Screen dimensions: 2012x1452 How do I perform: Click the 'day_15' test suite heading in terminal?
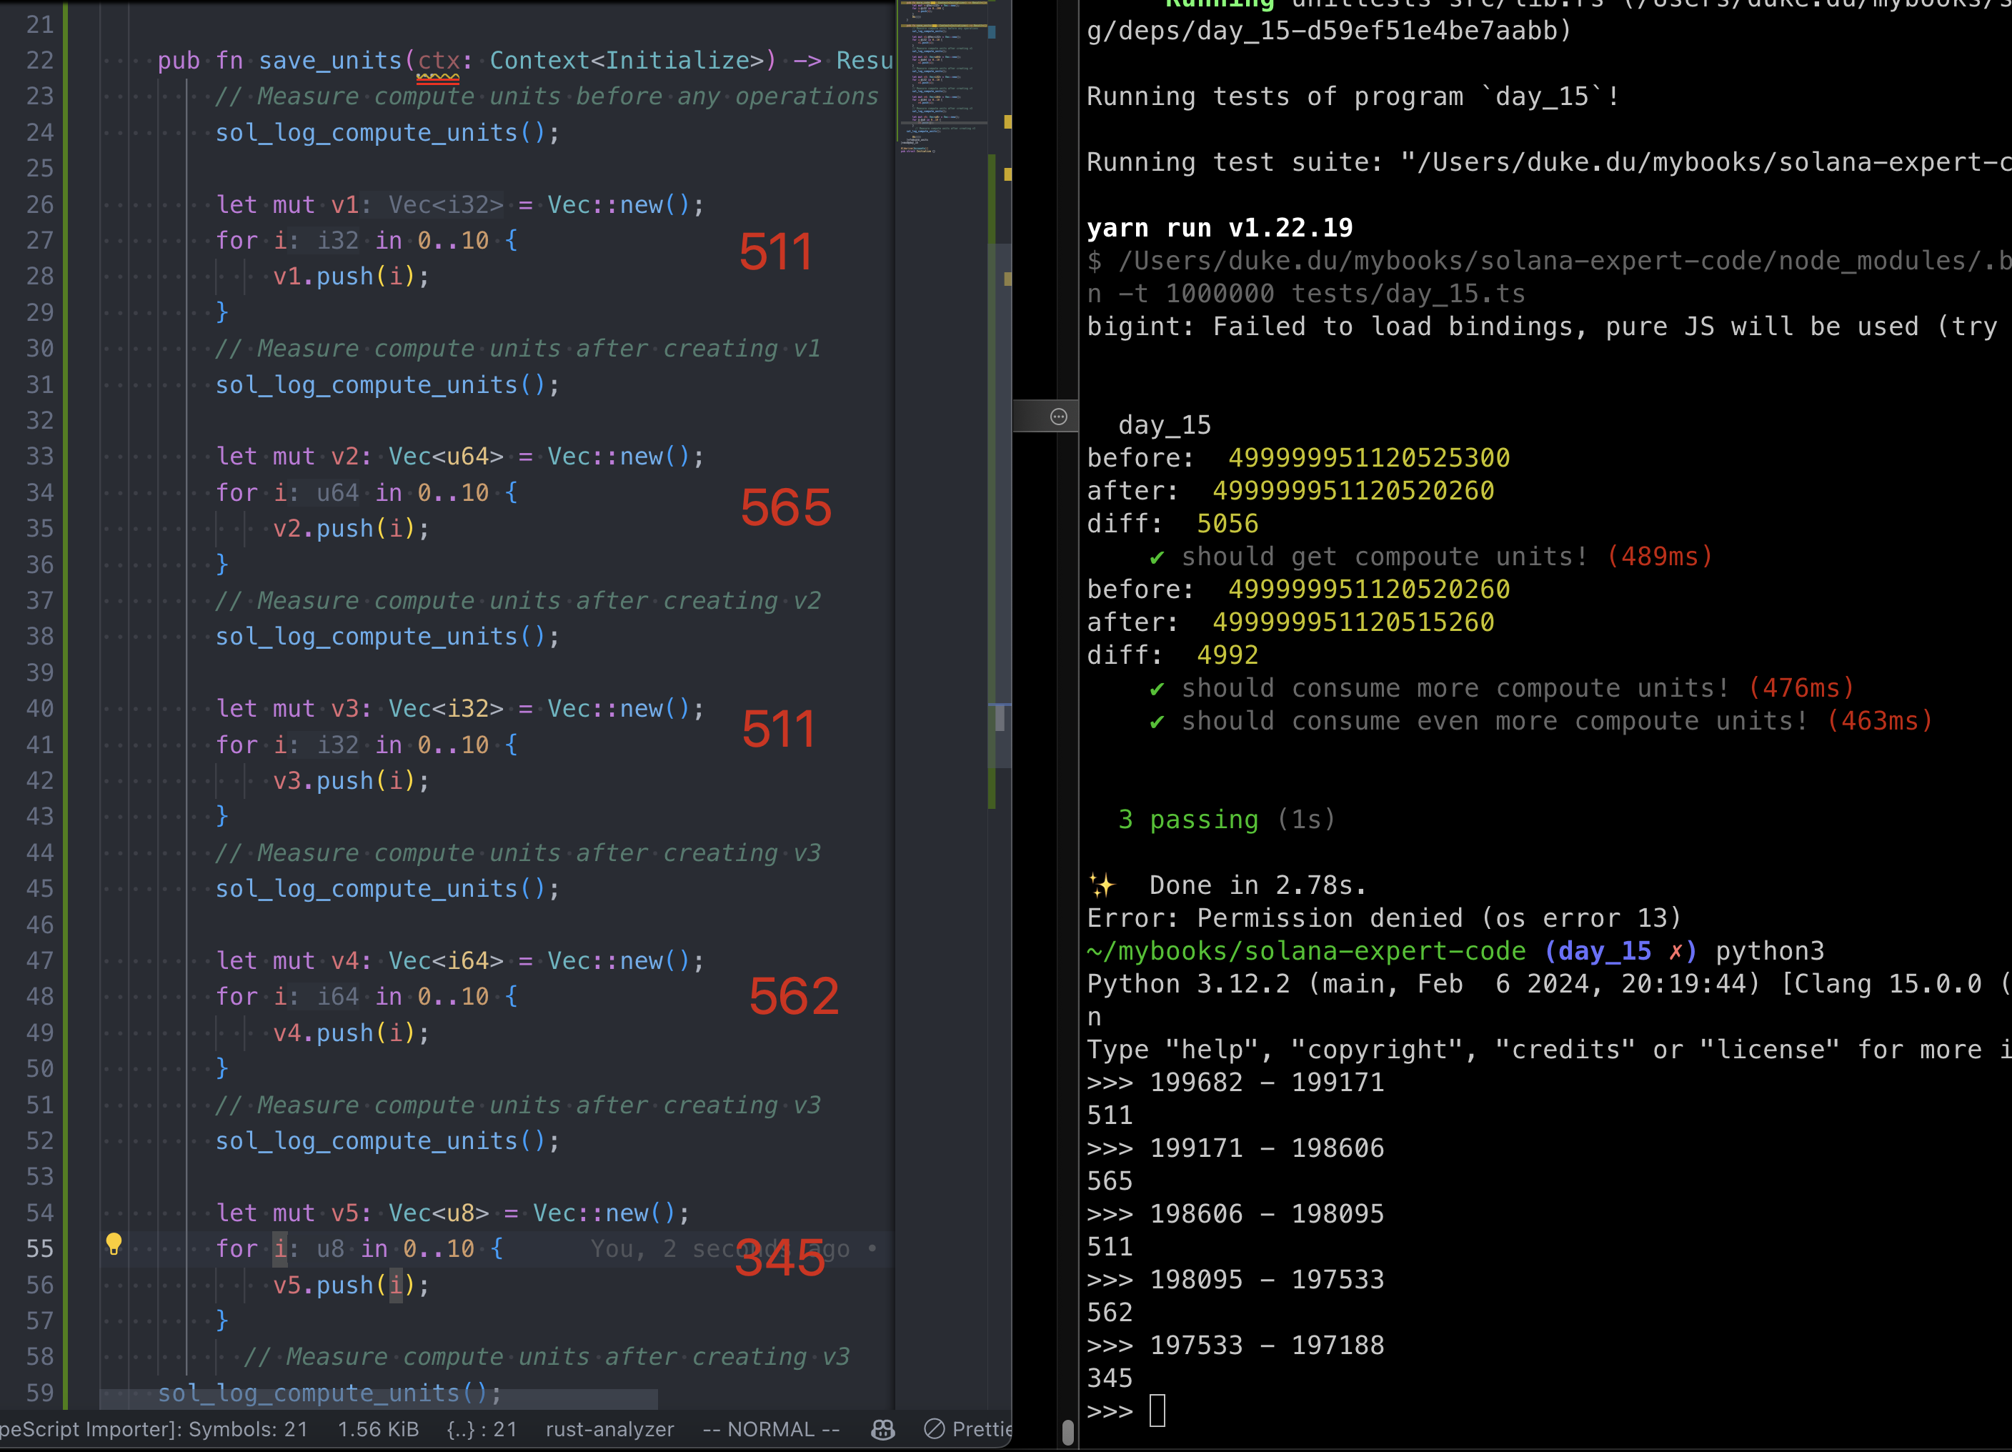point(1164,426)
